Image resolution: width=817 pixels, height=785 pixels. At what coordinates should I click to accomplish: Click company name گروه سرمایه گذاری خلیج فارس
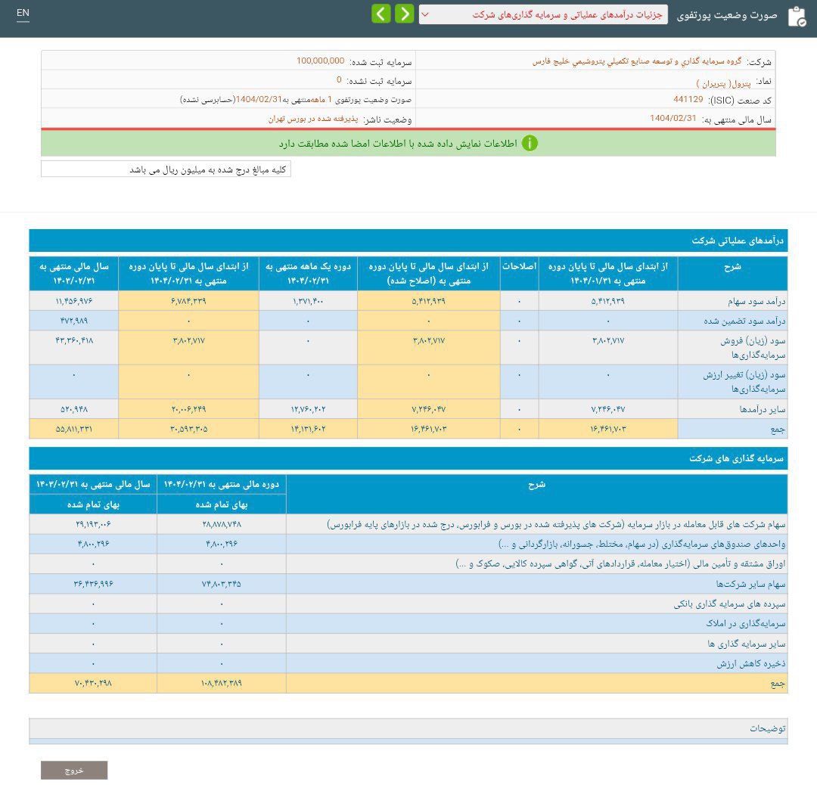[x=636, y=61]
